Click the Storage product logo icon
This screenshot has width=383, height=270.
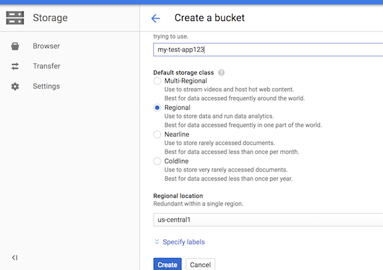pos(15,18)
